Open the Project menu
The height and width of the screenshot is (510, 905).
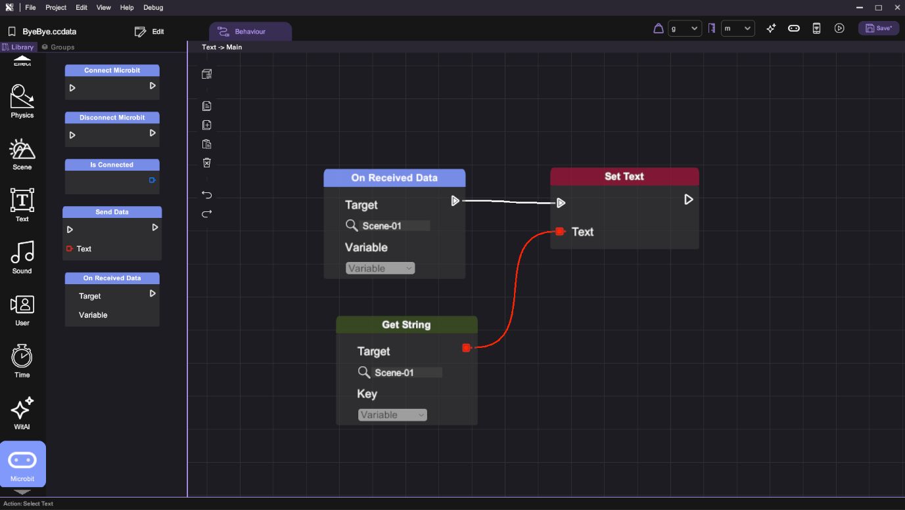pos(56,7)
